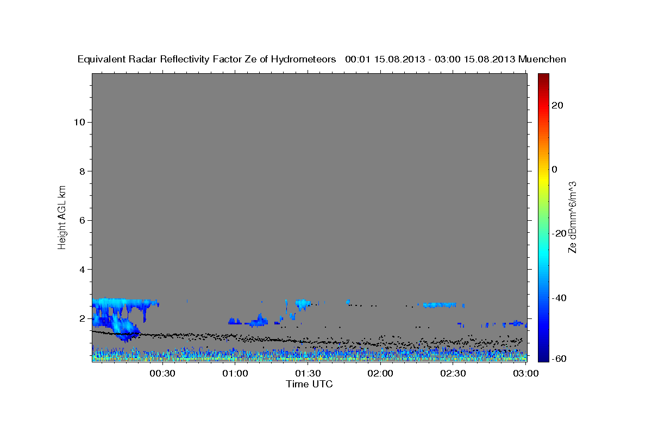652x434 pixels.
Task: Click the 'Height AGL km' axis label
Action: [62, 217]
